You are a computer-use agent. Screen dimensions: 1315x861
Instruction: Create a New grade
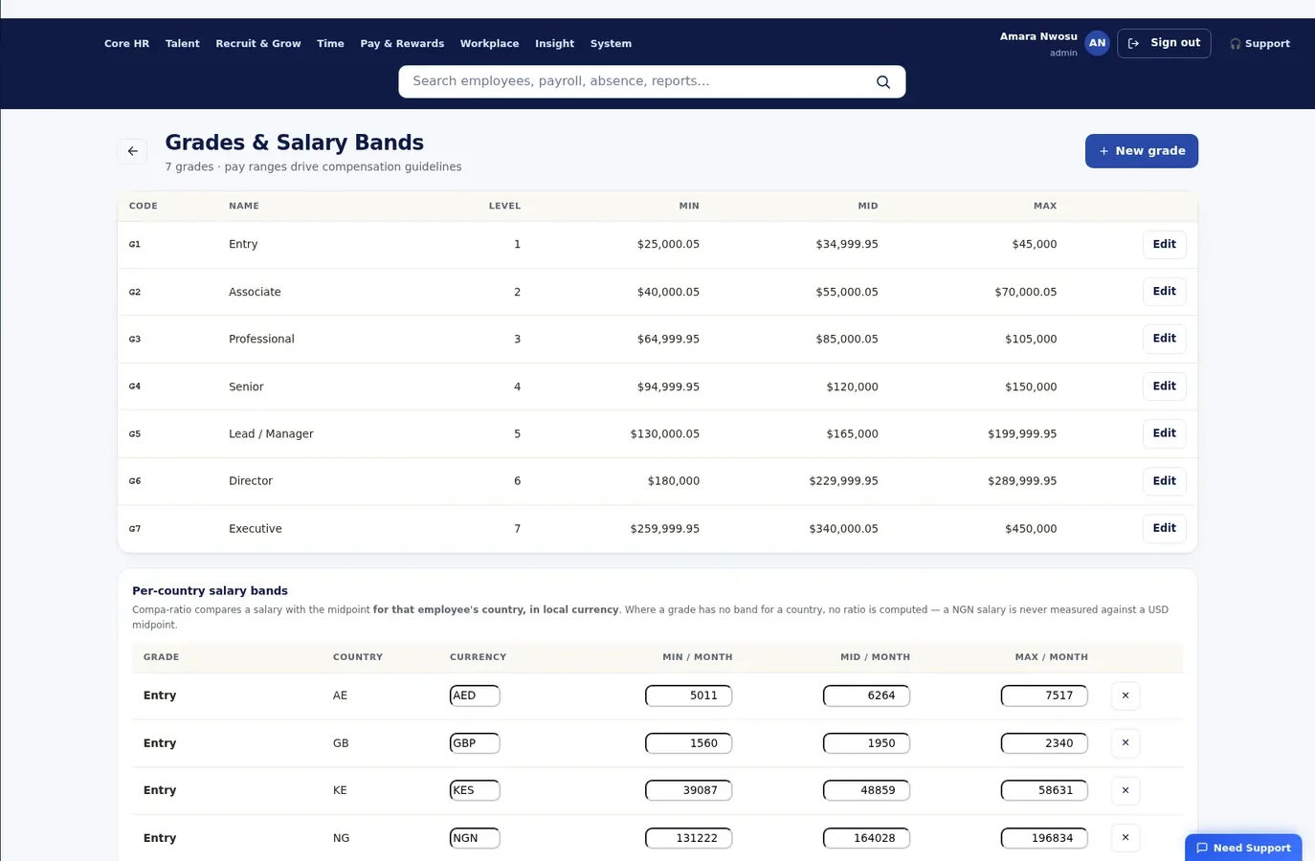(1141, 151)
